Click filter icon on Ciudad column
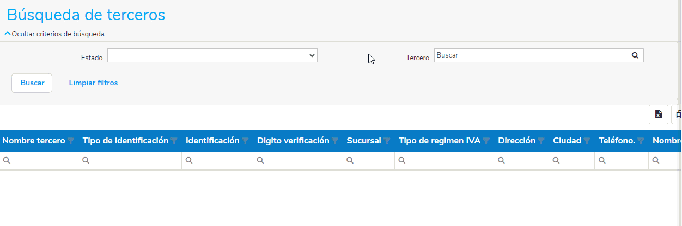The image size is (682, 226). point(587,141)
